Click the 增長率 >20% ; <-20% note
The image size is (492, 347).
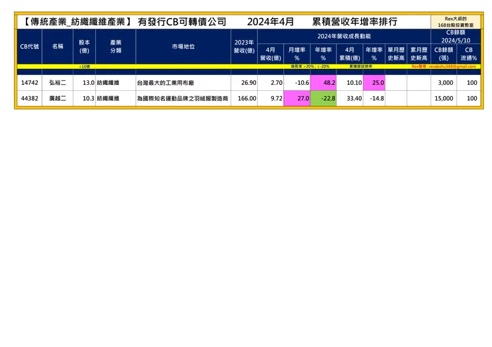pyautogui.click(x=310, y=66)
